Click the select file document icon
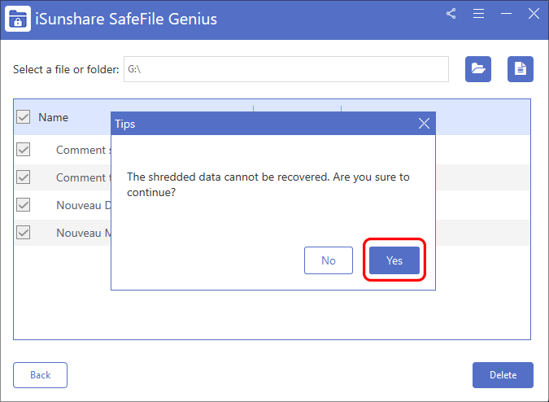 click(x=521, y=69)
